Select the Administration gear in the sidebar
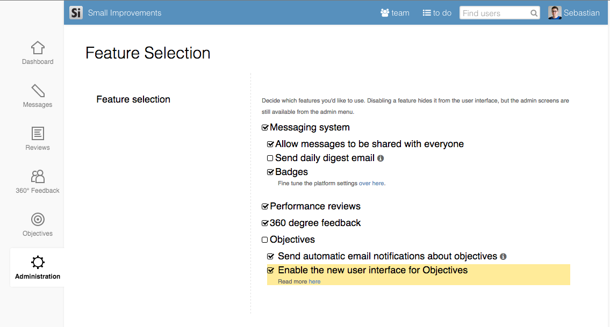This screenshot has height=327, width=610. coord(37,267)
